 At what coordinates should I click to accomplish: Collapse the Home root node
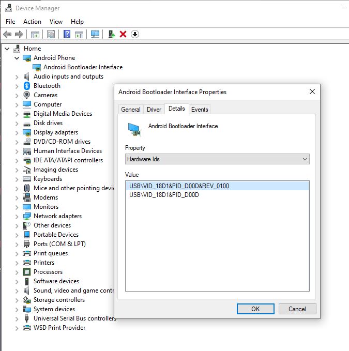pos(7,49)
